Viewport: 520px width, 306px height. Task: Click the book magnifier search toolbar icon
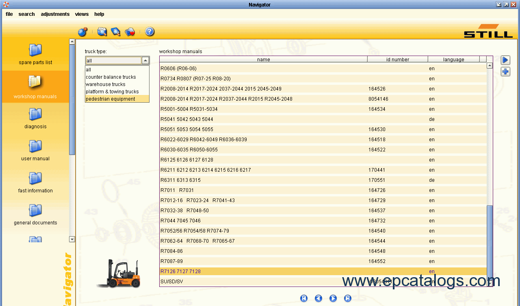tap(116, 32)
